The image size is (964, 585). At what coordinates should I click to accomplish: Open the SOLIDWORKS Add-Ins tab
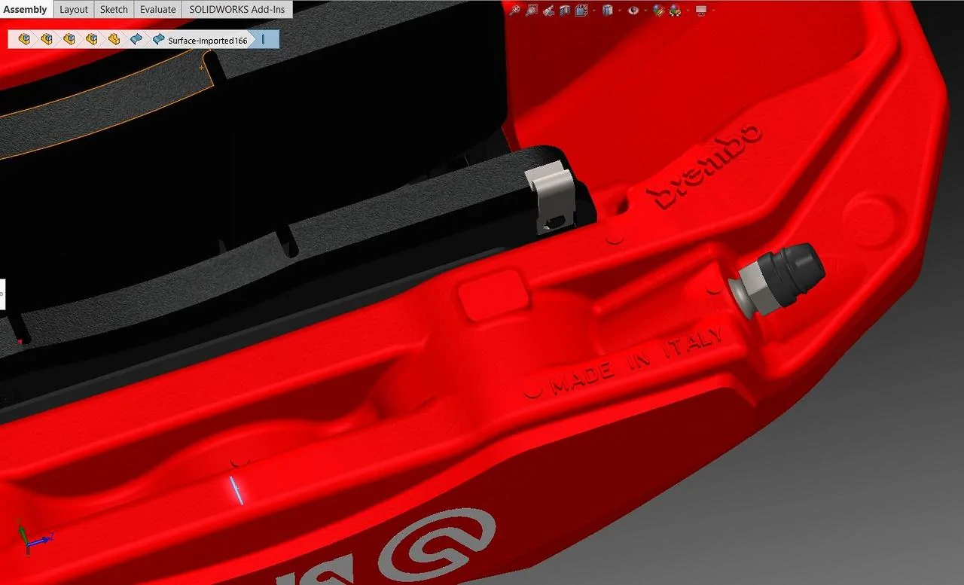pyautogui.click(x=236, y=10)
